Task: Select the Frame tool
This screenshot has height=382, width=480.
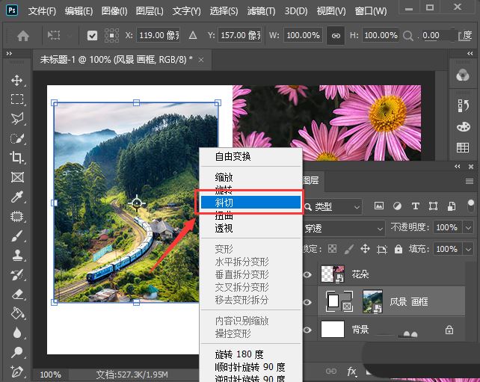Action: pos(17,177)
